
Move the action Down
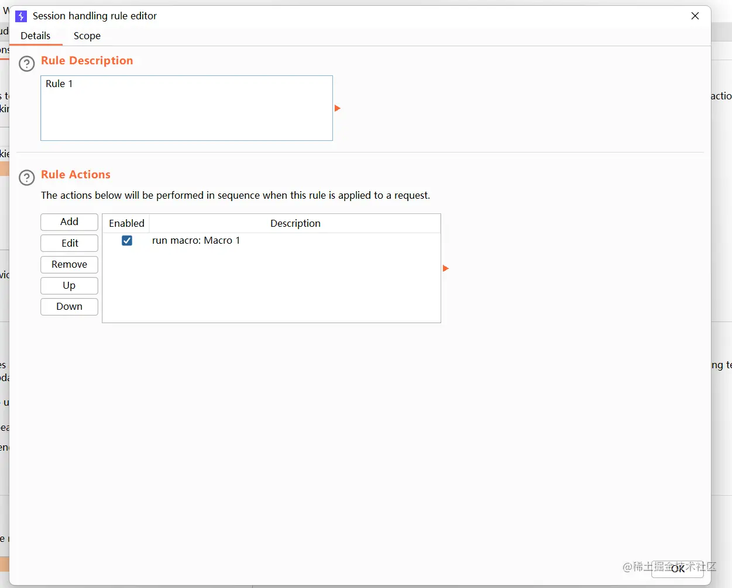tap(69, 306)
